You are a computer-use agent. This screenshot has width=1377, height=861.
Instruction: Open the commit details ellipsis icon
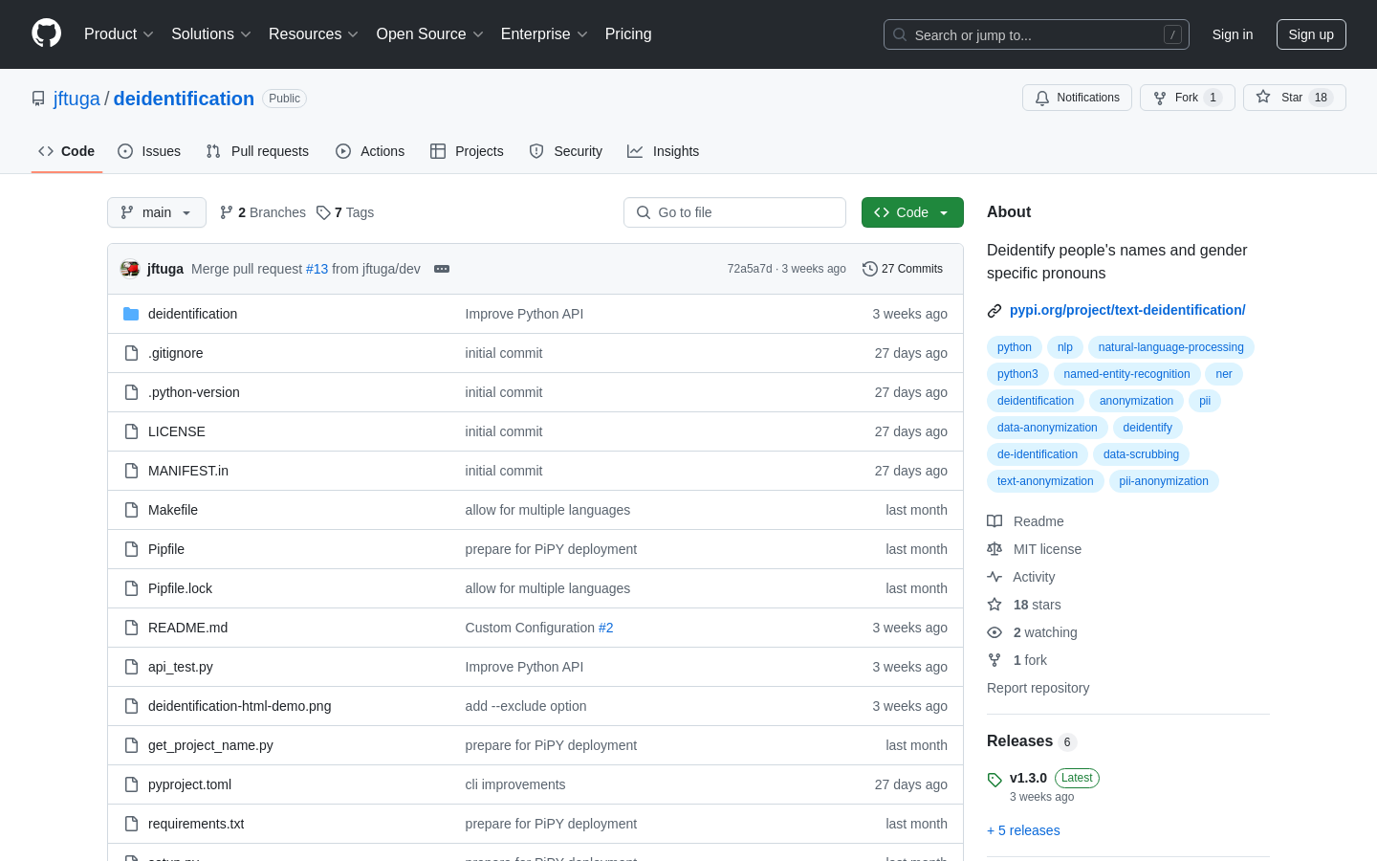coord(442,269)
